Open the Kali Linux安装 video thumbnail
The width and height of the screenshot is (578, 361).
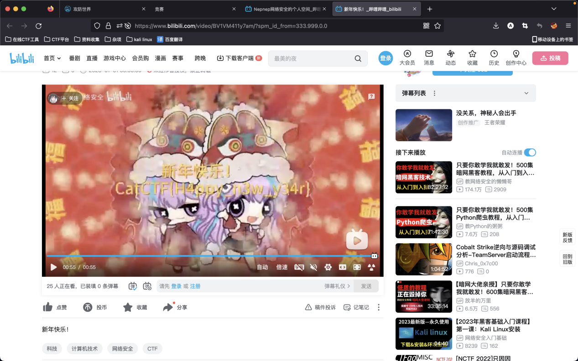(x=424, y=334)
